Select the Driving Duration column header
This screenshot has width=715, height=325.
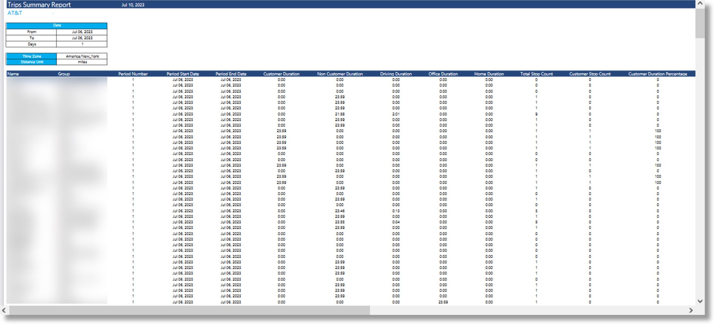pyautogui.click(x=396, y=74)
